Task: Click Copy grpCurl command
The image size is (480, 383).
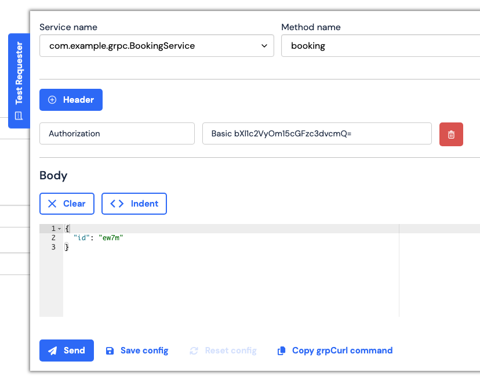Action: click(x=342, y=351)
